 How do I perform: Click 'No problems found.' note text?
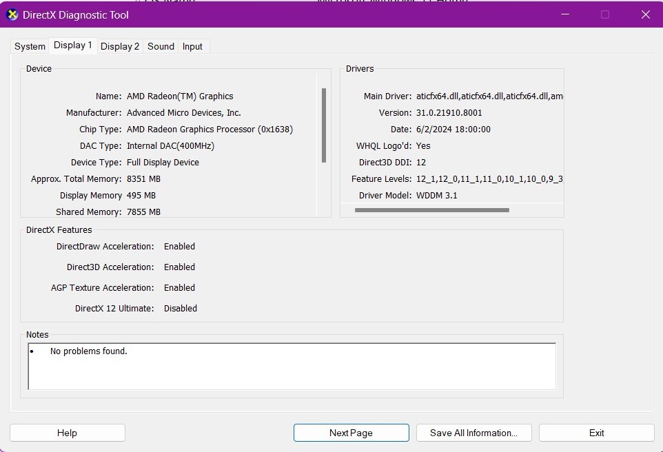click(88, 351)
